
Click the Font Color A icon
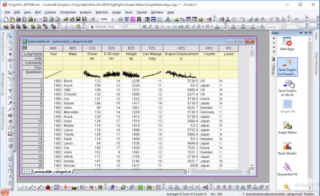217,27
